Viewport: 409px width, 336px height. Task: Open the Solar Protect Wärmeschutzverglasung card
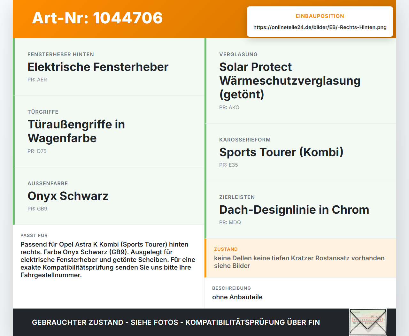tap(300, 81)
